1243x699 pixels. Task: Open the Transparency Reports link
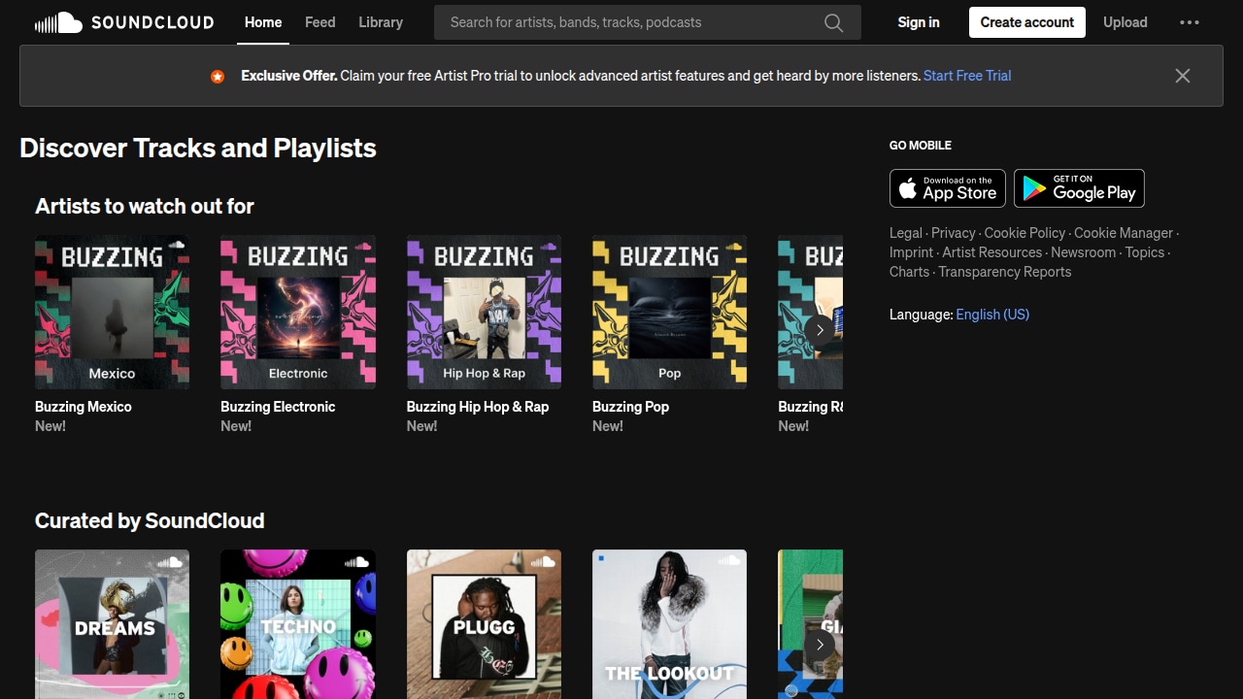click(x=1005, y=272)
